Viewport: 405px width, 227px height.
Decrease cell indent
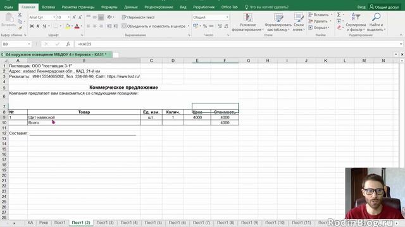coord(109,26)
